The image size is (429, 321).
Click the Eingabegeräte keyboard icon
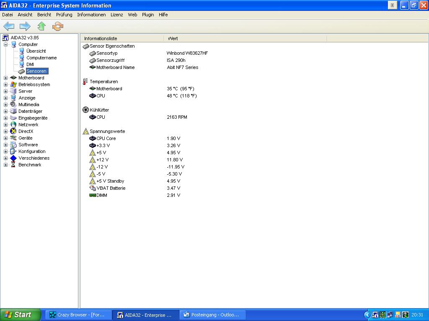tap(13, 118)
